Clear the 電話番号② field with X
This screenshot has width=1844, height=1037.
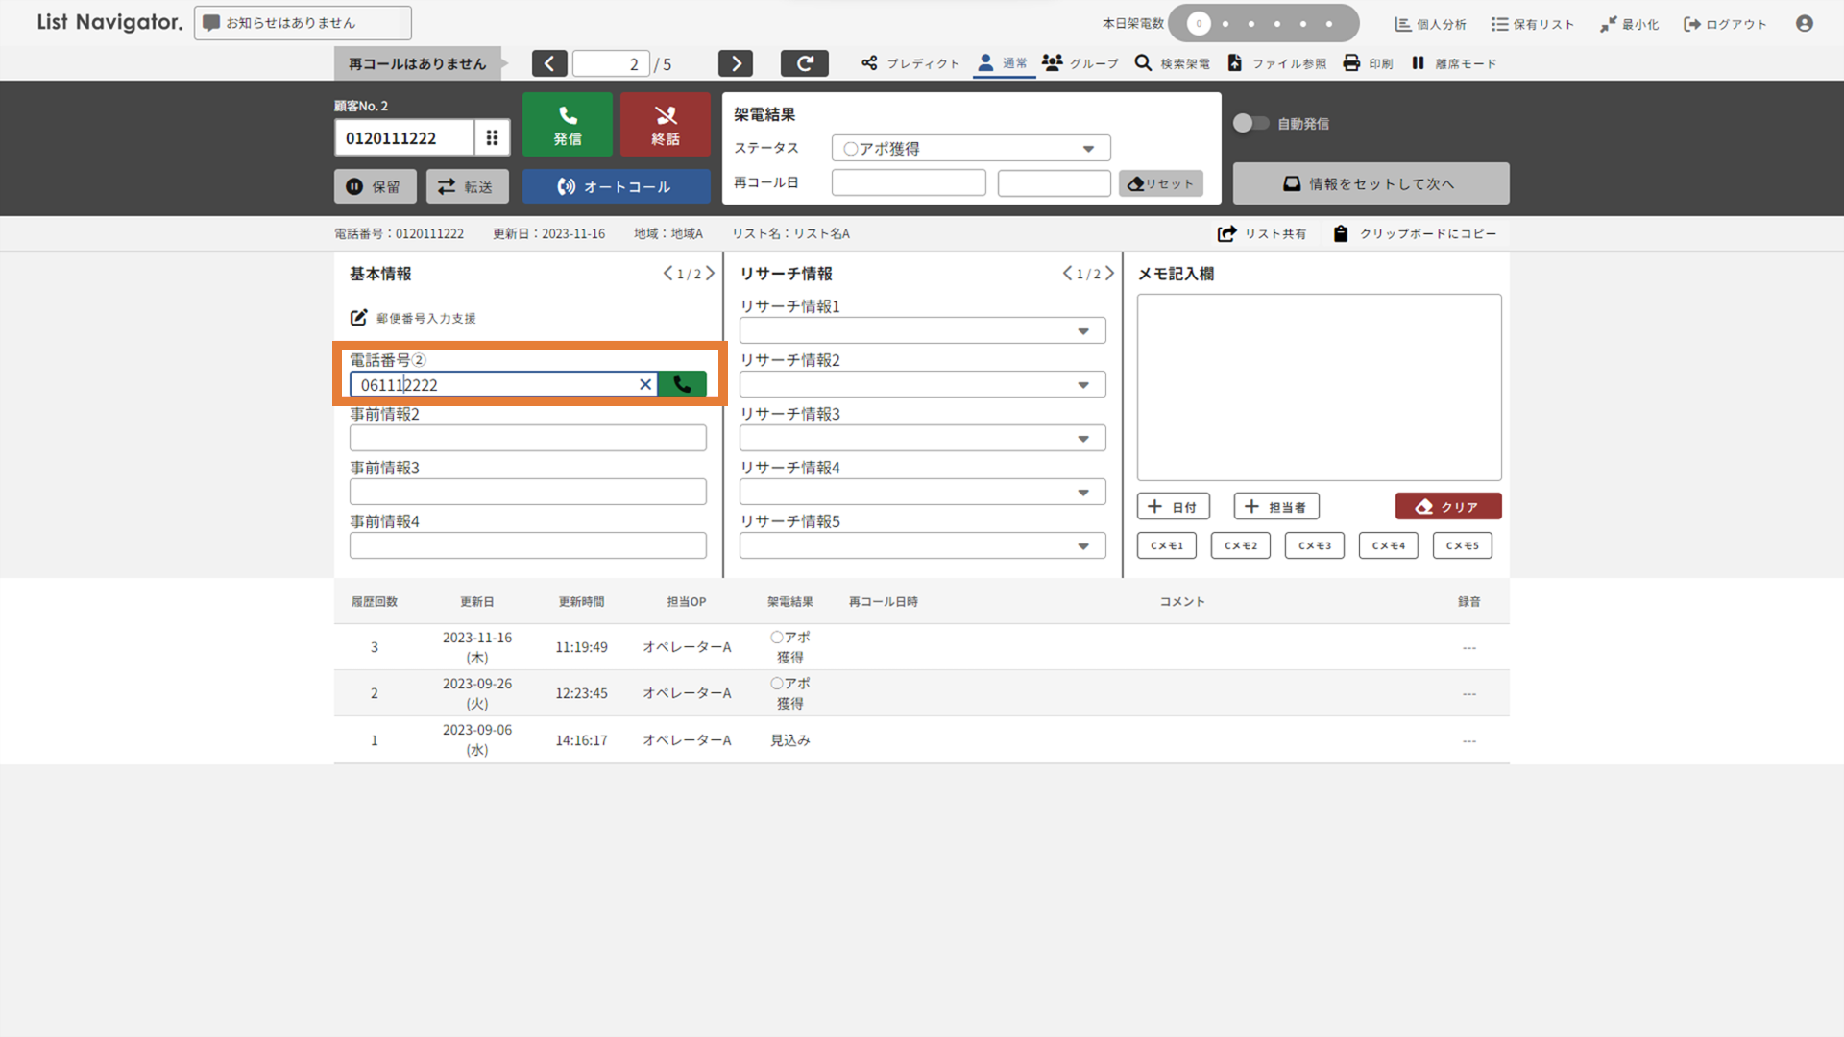click(645, 384)
